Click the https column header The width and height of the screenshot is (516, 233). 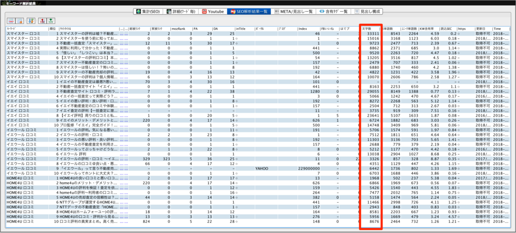pyautogui.click(x=466, y=29)
